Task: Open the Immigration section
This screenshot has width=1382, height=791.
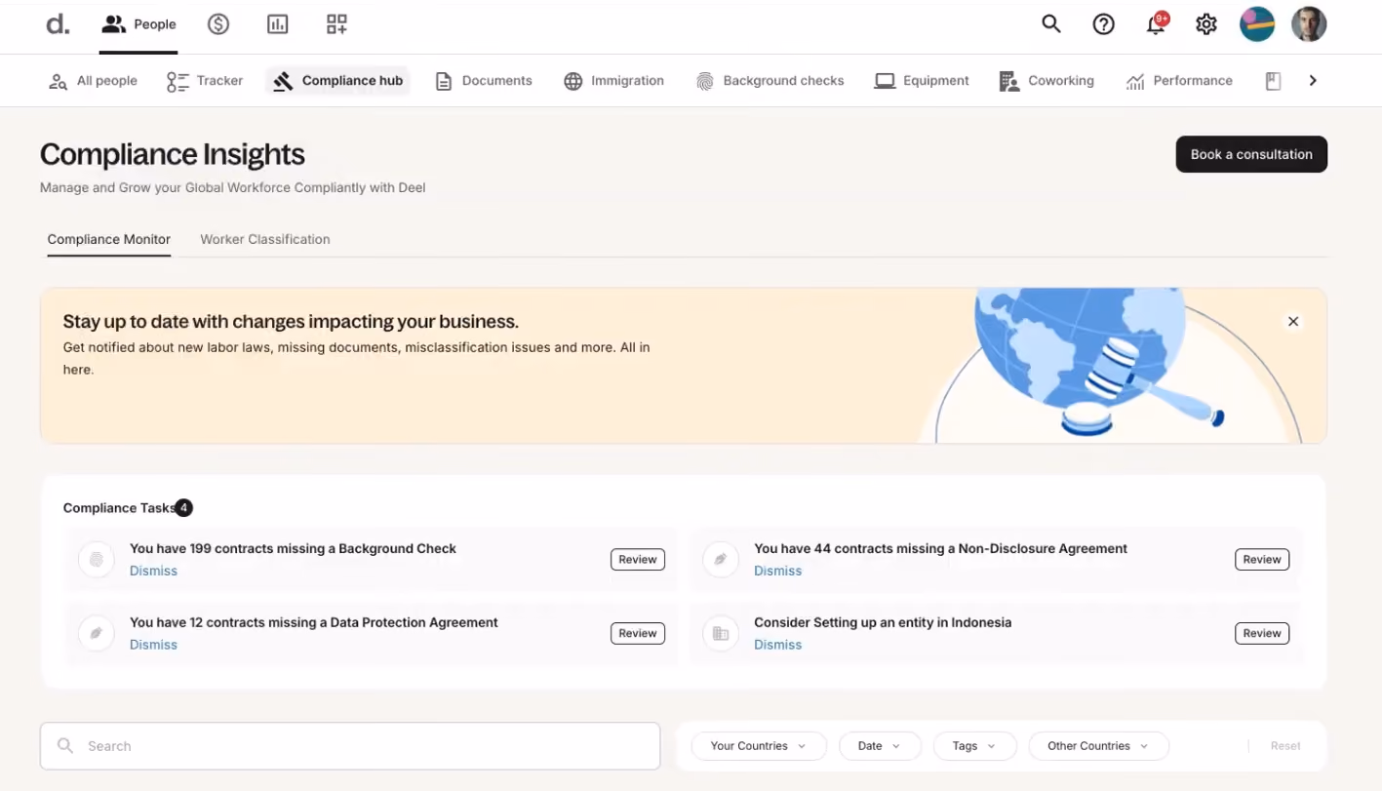Action: click(614, 81)
